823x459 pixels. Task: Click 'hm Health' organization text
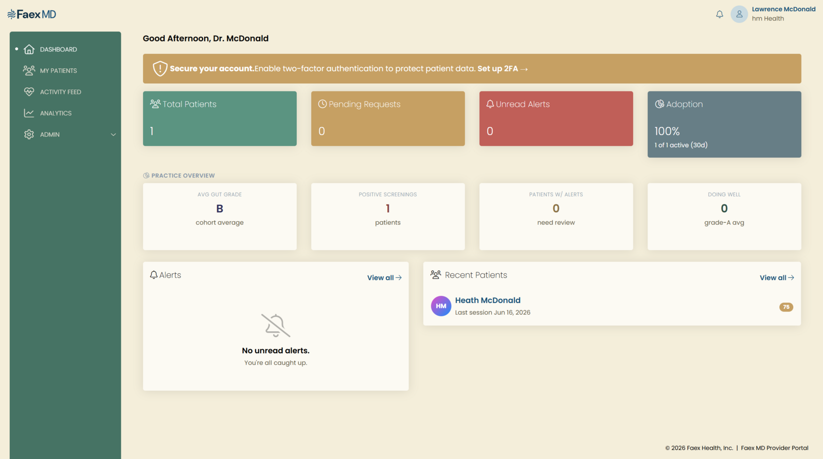(768, 18)
